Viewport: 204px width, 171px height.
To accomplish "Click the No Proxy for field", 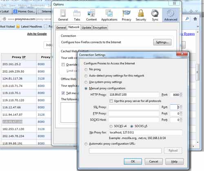I will [x=145, y=133].
